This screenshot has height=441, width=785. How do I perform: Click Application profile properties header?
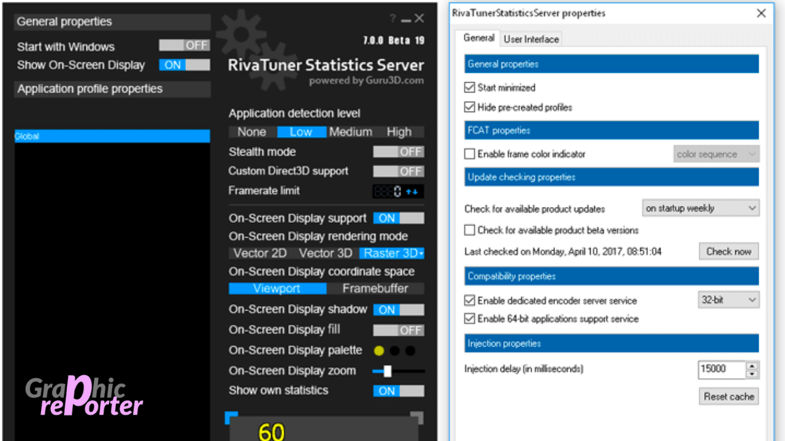pos(112,89)
